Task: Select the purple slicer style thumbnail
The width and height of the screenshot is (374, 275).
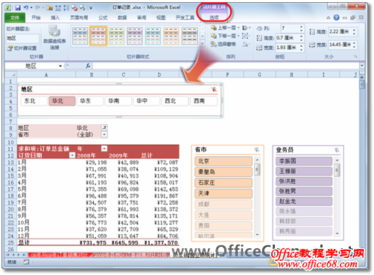Action: pos(135,36)
